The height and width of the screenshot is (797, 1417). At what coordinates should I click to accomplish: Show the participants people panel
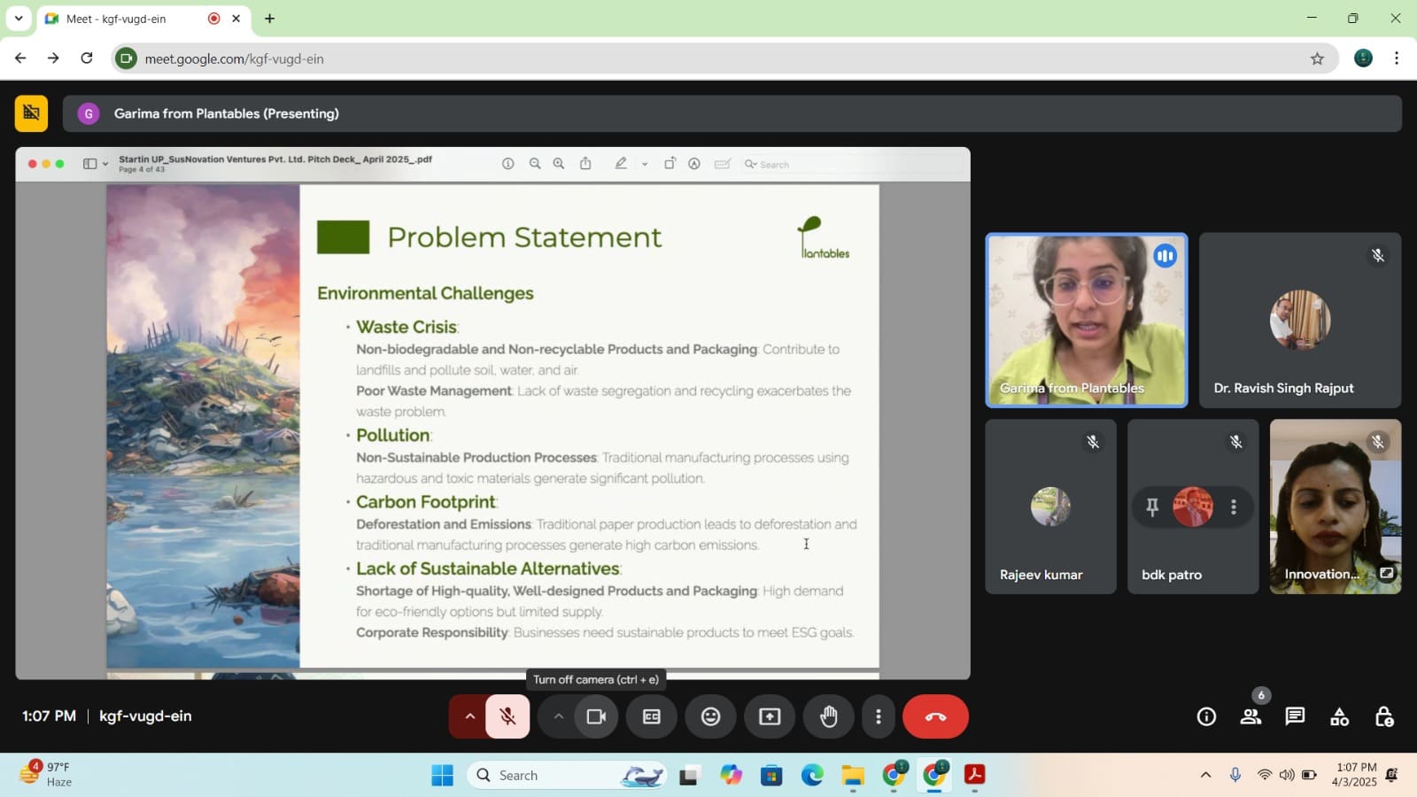coord(1251,716)
